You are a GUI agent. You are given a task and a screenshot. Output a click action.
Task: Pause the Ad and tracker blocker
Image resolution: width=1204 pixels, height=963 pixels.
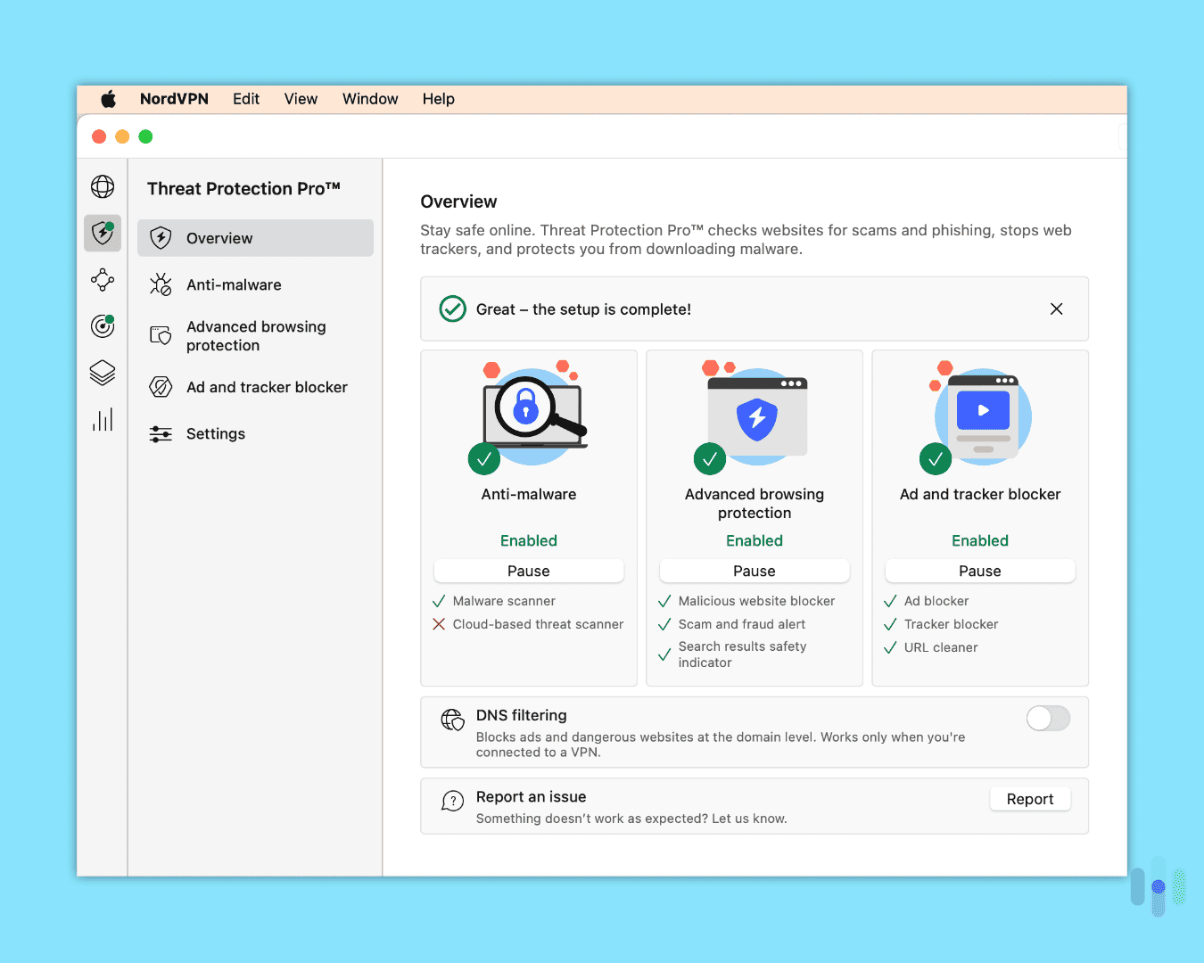click(x=979, y=571)
